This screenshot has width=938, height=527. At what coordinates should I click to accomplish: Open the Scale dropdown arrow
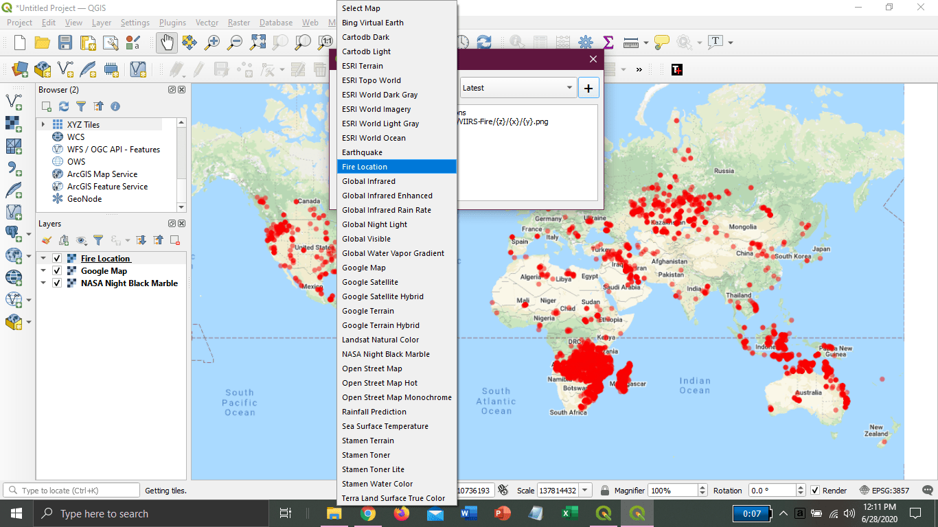tap(585, 491)
